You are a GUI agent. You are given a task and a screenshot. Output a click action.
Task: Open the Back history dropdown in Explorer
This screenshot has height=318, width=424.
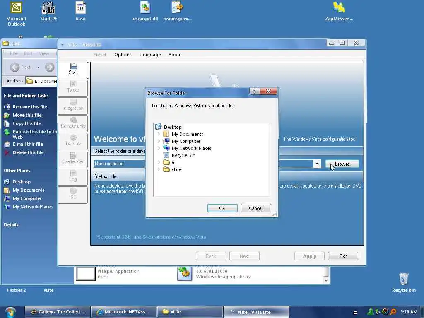pyautogui.click(x=38, y=67)
